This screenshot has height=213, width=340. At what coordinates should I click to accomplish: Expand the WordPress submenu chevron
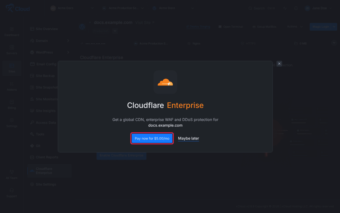tap(68, 52)
